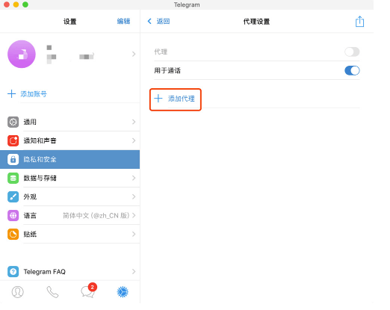Image resolution: width=390 pixels, height=310 pixels.
Task: Click the back chevron arrow icon
Action: point(149,21)
